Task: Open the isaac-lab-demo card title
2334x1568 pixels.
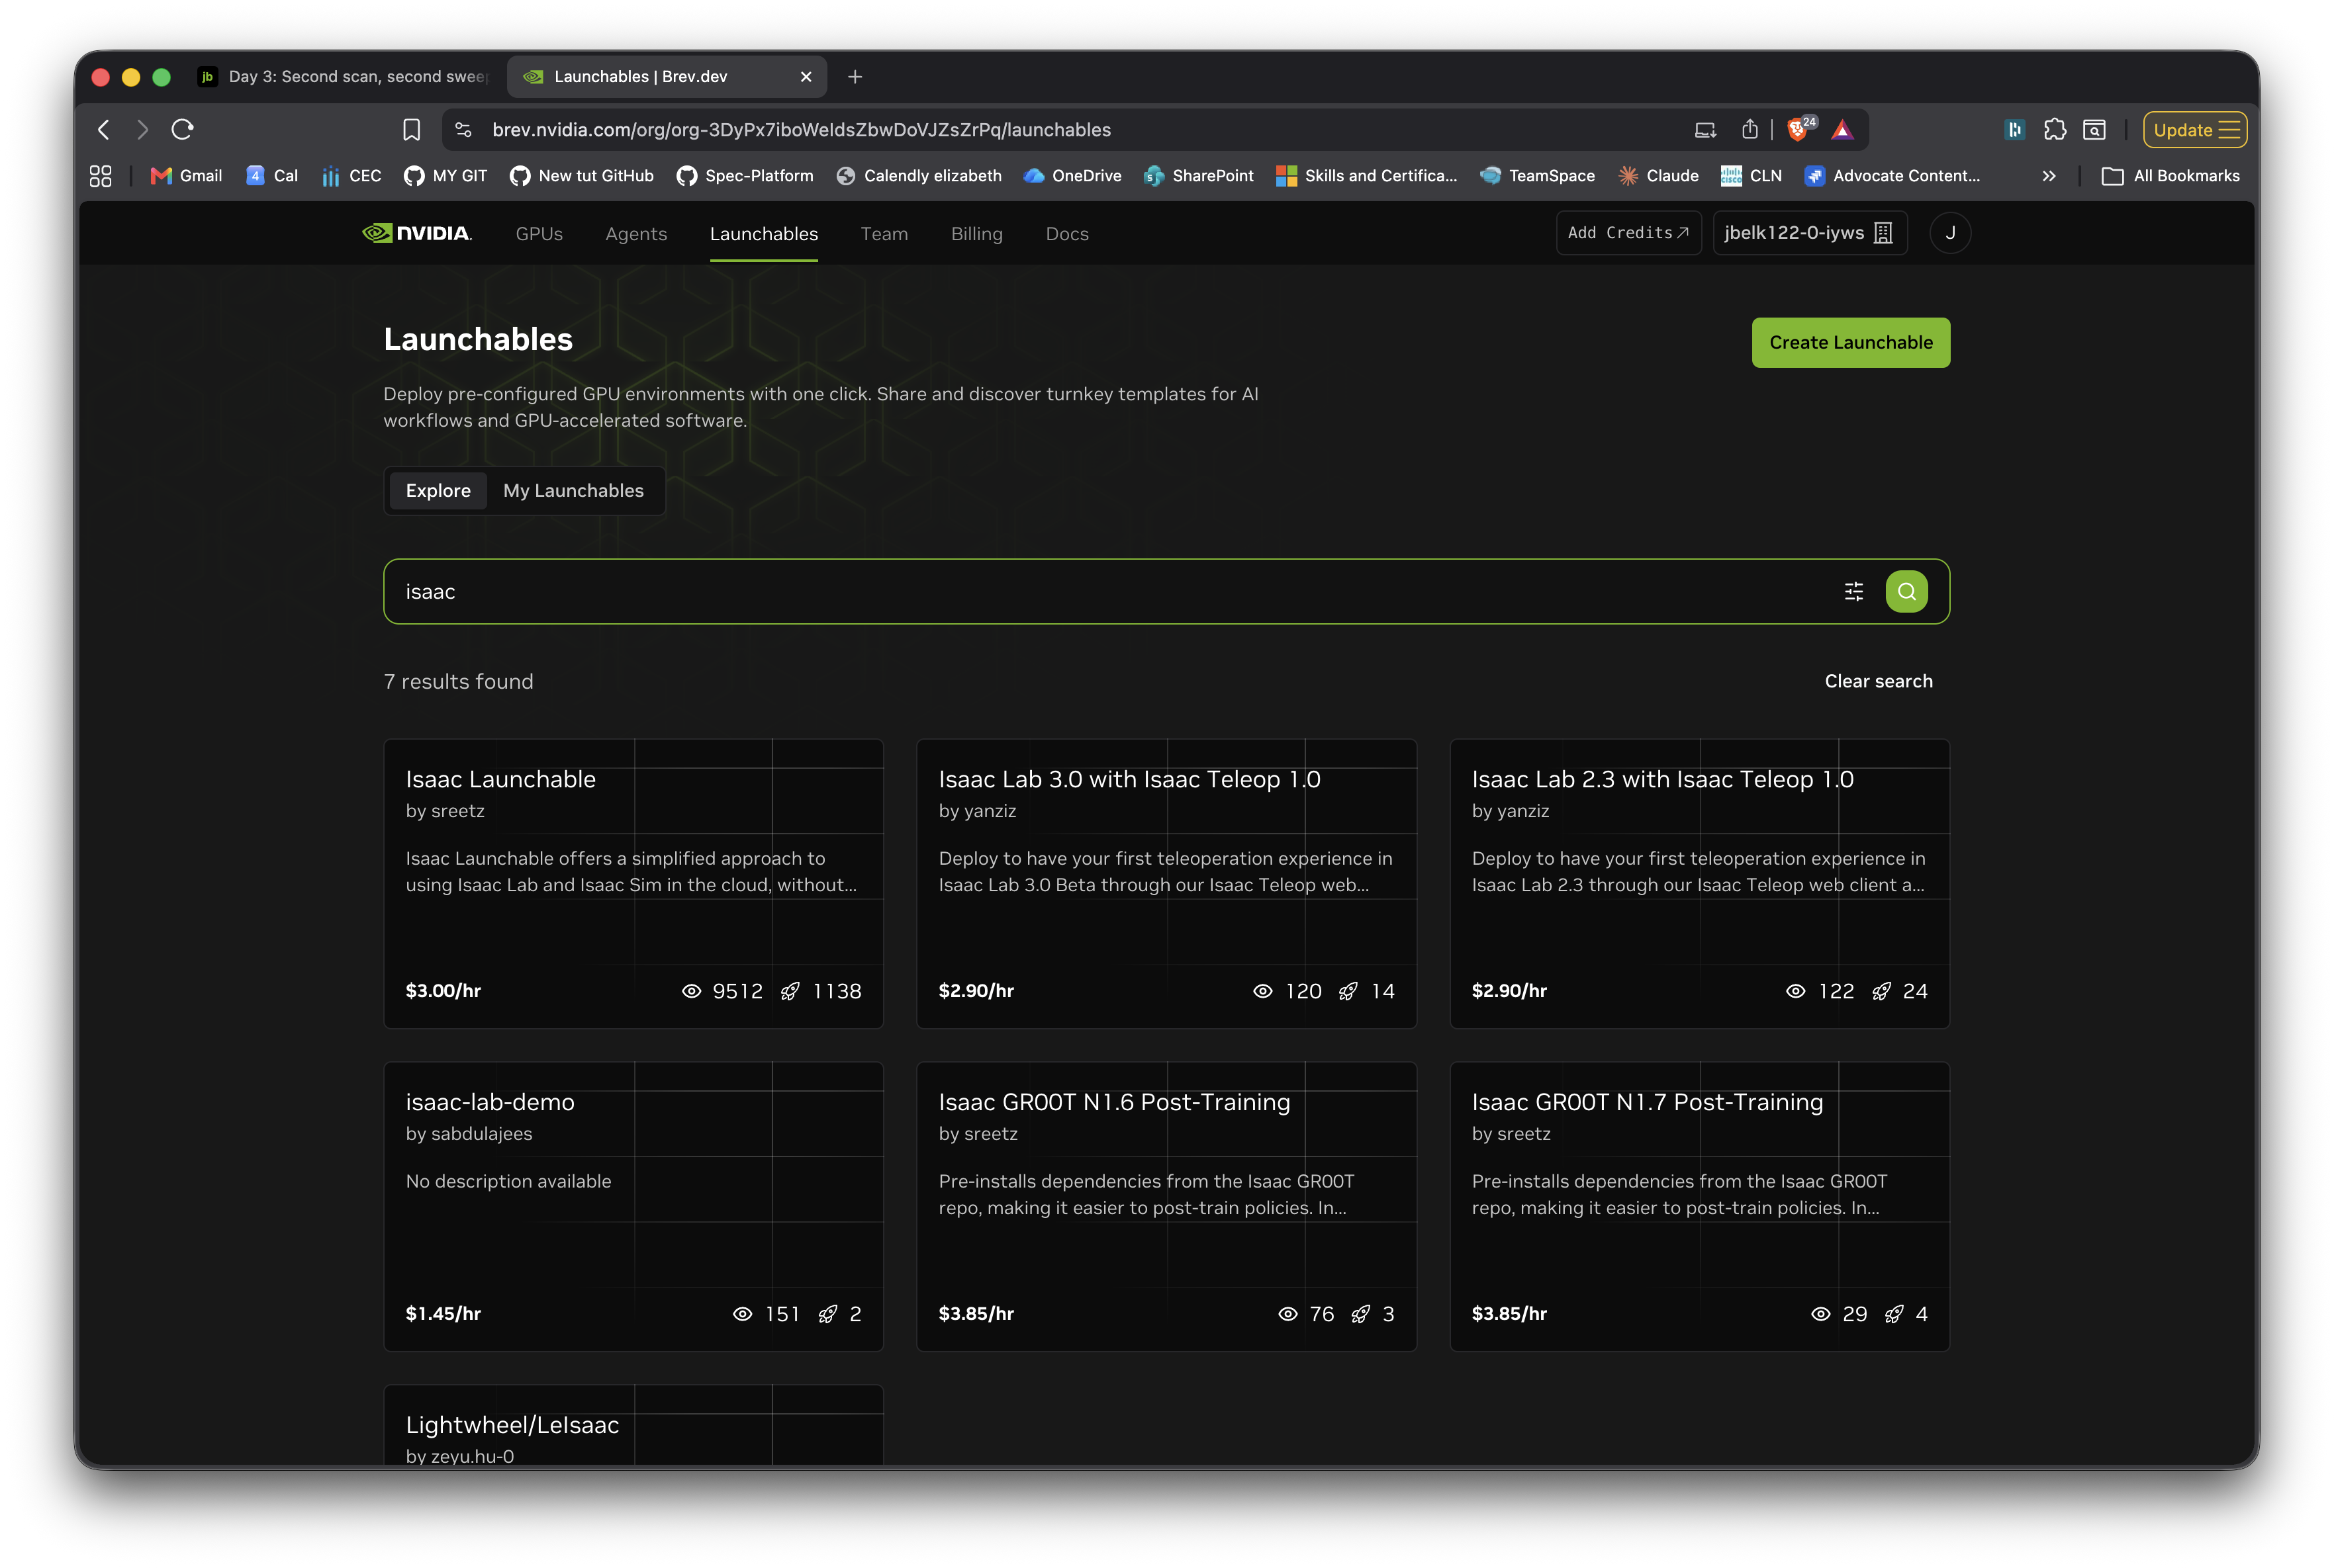Action: pyautogui.click(x=490, y=1102)
